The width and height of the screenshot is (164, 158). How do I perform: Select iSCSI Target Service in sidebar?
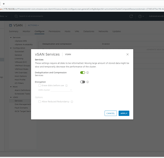pyautogui.click(x=23, y=111)
